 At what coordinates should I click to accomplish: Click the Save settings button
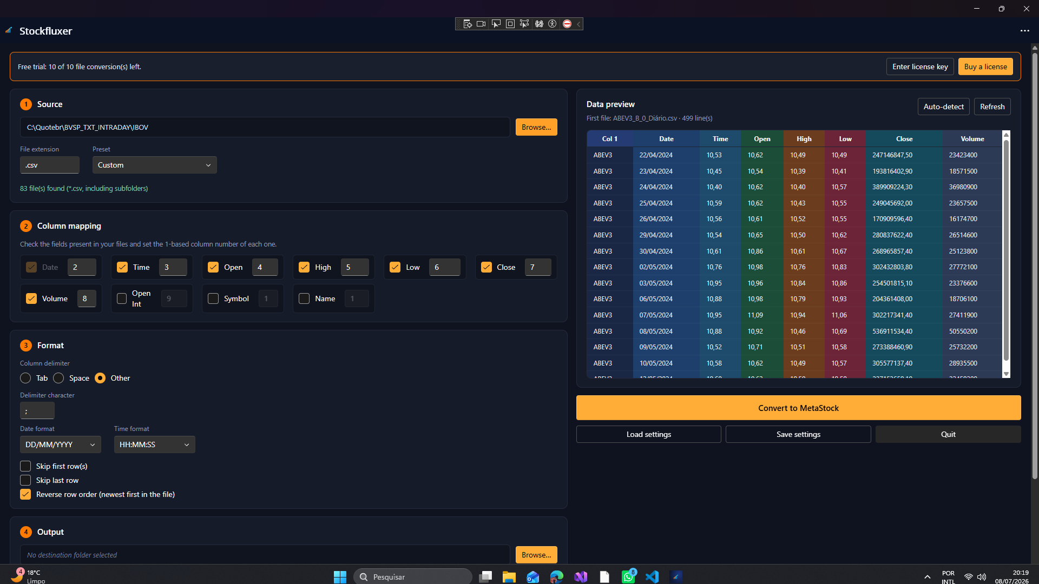pyautogui.click(x=798, y=434)
